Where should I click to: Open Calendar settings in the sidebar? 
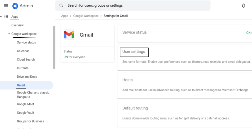[x=23, y=51]
